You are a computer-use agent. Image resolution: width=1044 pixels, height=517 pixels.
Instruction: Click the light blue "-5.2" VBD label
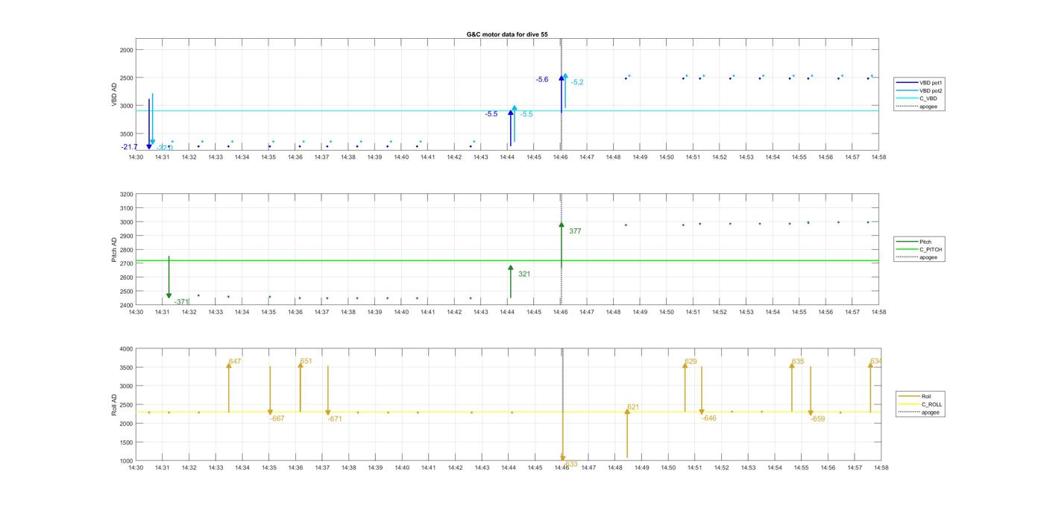point(577,82)
